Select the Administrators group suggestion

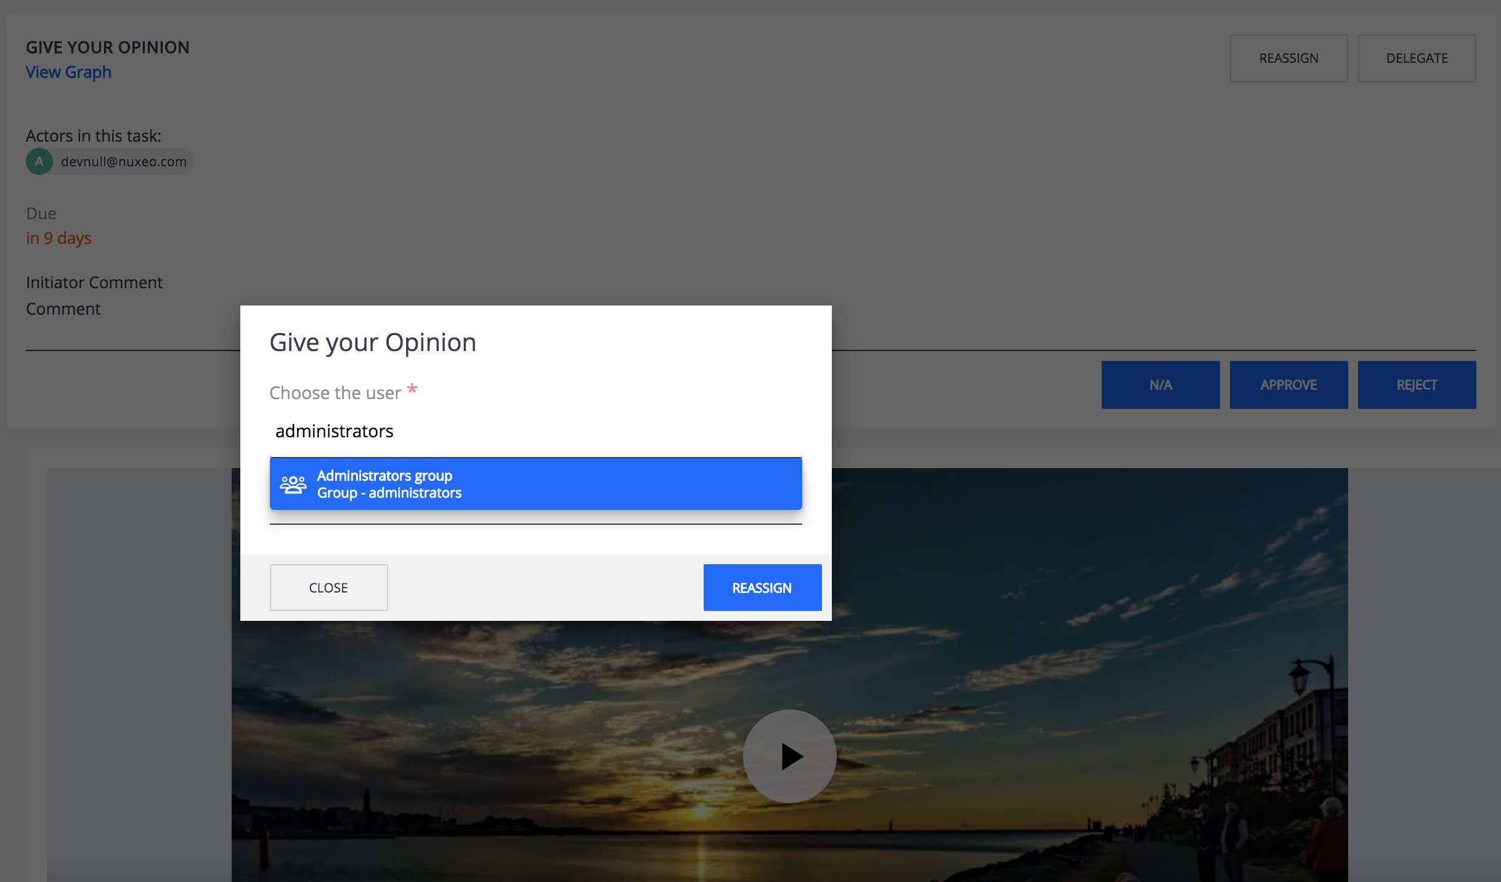pos(535,484)
